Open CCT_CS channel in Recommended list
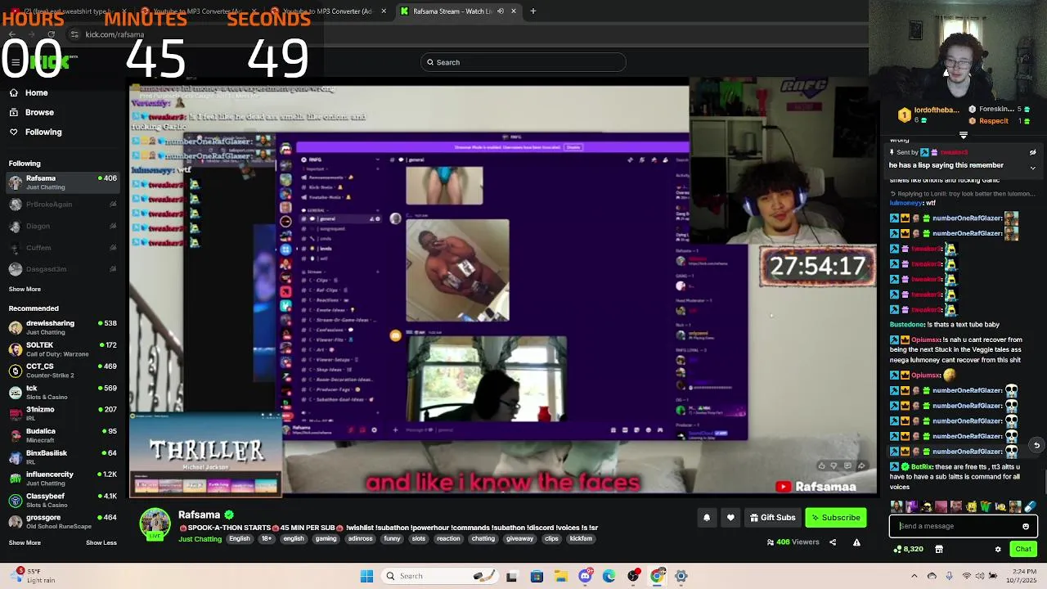 [62, 371]
